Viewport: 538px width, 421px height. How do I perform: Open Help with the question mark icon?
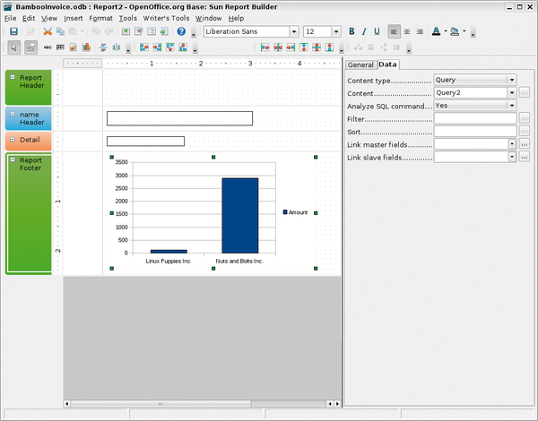(x=181, y=31)
